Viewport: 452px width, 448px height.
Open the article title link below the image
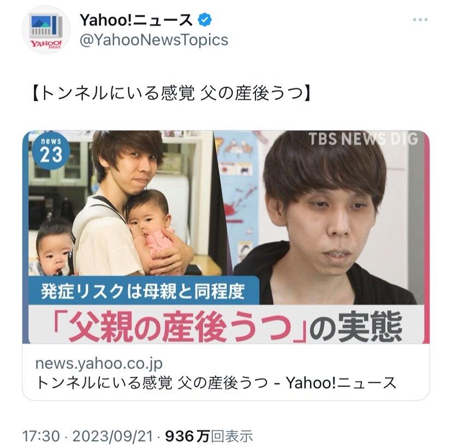pyautogui.click(x=216, y=383)
